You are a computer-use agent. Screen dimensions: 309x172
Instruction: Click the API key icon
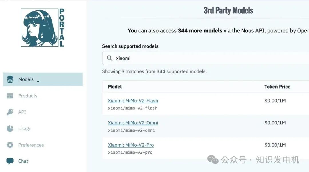pyautogui.click(x=10, y=112)
